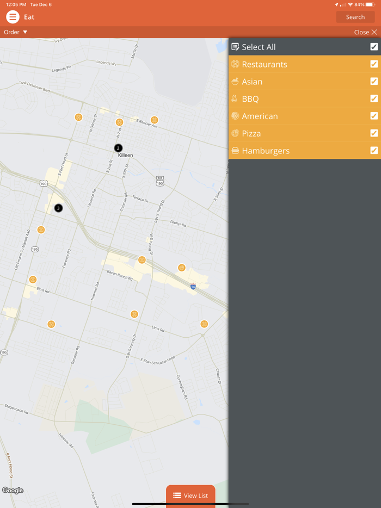Select the marker nearest the I-14 shield
Image resolution: width=381 pixels, height=508 pixels.
pos(182,268)
